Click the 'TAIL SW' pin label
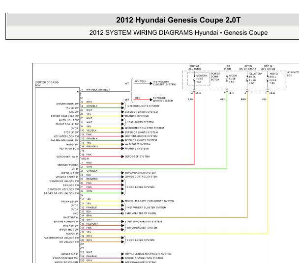 [x=74, y=112]
